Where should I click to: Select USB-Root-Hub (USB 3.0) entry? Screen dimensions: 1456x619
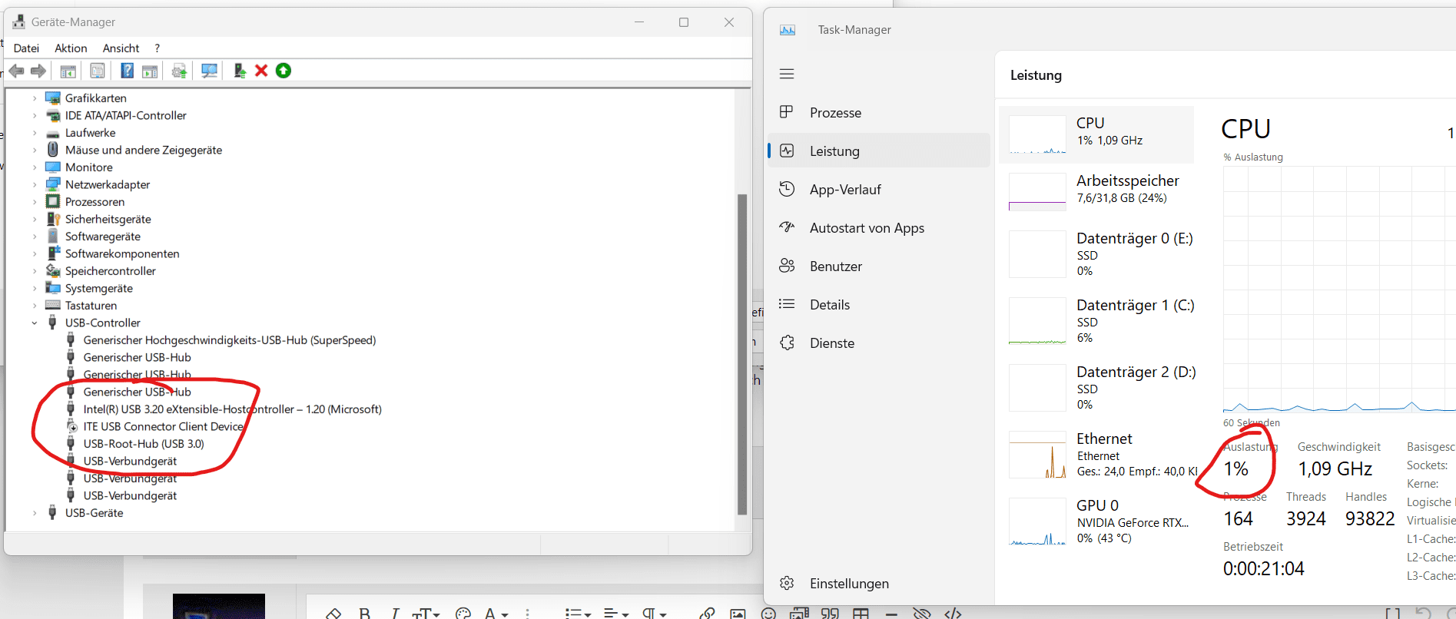pos(144,444)
